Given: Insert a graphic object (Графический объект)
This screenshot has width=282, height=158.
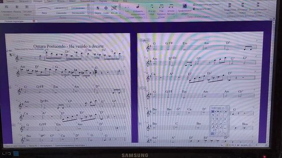Looking at the screenshot, I should (x=184, y=9).
